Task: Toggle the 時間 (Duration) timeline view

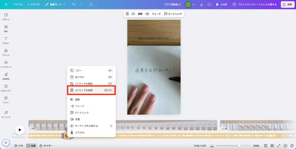Action: (31, 145)
